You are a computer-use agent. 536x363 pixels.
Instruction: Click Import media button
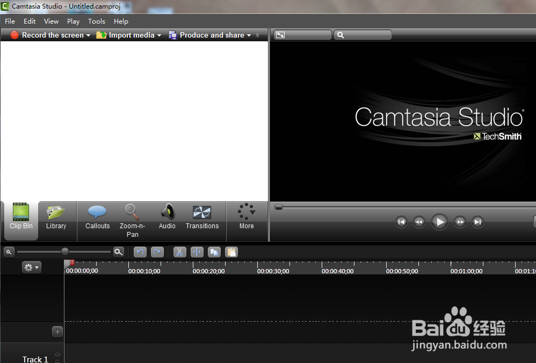(126, 35)
